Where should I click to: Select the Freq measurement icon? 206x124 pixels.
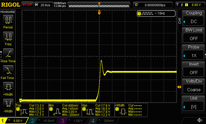tap(8, 37)
